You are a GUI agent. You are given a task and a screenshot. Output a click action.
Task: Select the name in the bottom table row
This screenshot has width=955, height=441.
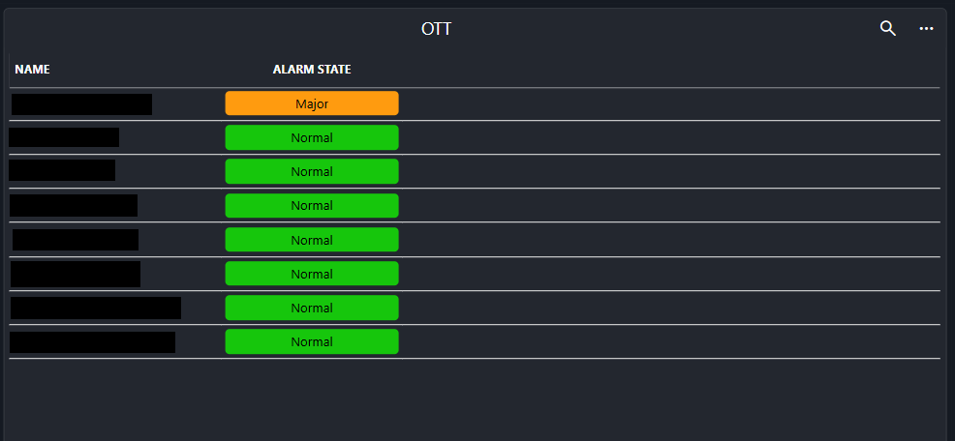tap(92, 341)
